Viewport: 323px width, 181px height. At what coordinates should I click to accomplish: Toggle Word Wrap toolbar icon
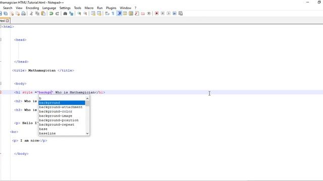click(107, 14)
